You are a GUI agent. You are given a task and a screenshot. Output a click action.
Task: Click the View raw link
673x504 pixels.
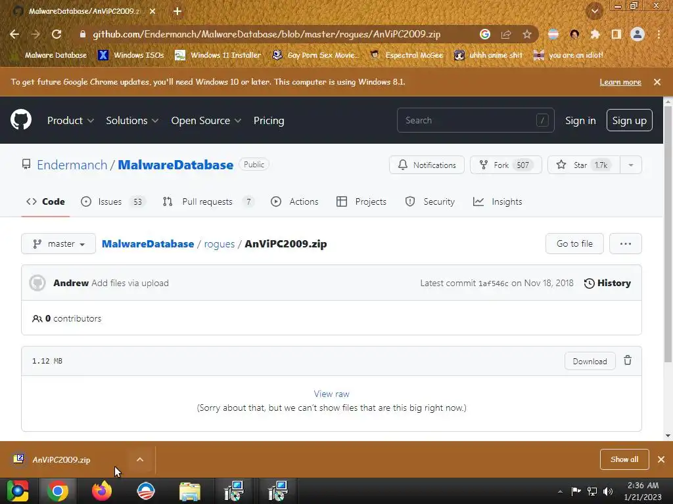coord(331,394)
